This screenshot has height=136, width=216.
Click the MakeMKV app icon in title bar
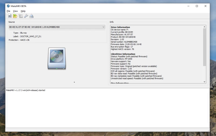(x=9, y=6)
